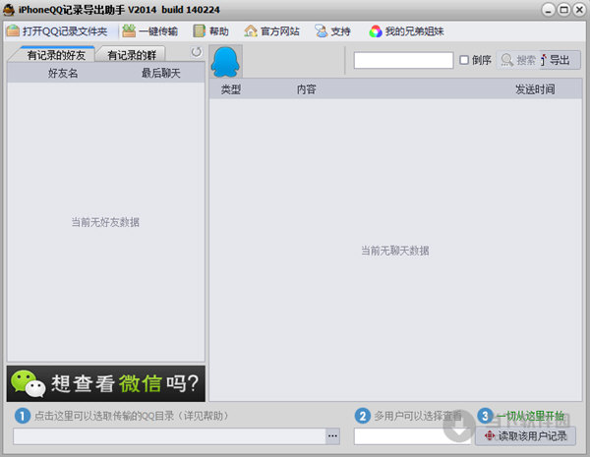The image size is (590, 457).
Task: Sort by friend name (好友名) column
Action: [63, 73]
